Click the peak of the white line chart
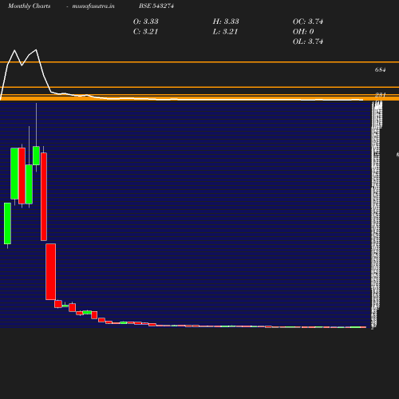This screenshot has width=399, height=399. coord(36,49)
